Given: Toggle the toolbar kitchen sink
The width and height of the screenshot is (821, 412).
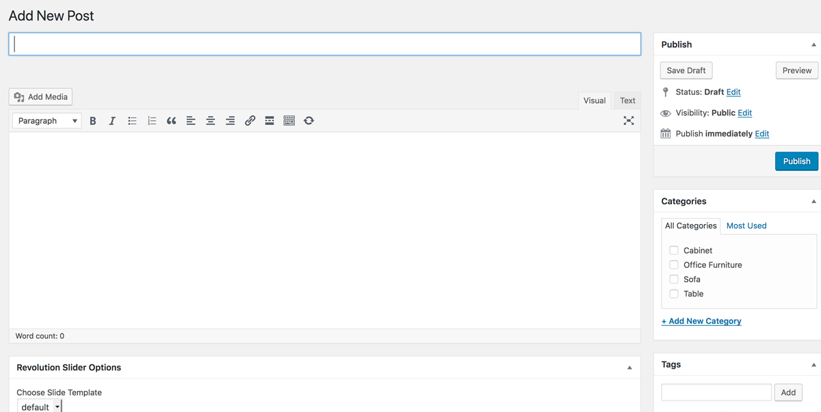Looking at the screenshot, I should [x=289, y=121].
